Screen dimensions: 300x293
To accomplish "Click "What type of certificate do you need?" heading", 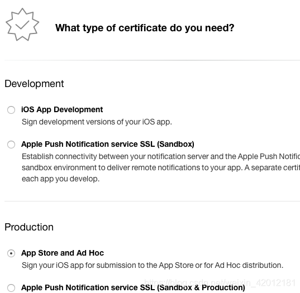I will [145, 28].
